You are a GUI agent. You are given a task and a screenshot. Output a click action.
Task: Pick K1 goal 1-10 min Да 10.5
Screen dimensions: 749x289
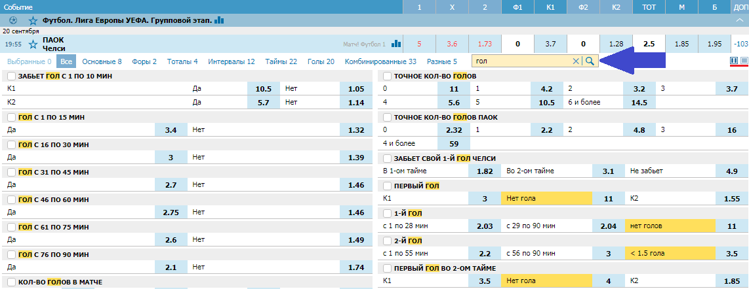(264, 88)
